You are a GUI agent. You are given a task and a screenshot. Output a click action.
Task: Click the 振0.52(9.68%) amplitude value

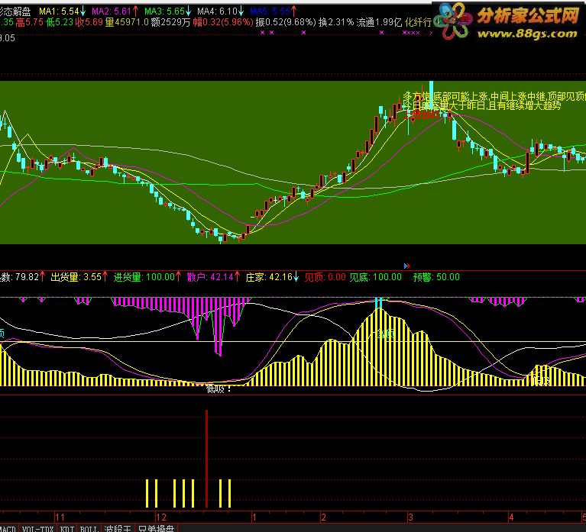click(286, 22)
